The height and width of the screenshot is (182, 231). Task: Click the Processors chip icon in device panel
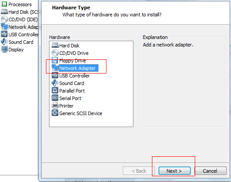click(x=4, y=4)
